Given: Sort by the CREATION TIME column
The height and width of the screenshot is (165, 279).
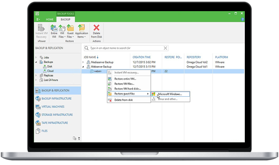Looking at the screenshot, I should click(x=142, y=57).
